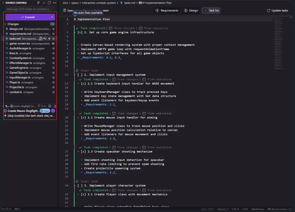Click the purple Commit button
This screenshot has width=295, height=212.
28,17
